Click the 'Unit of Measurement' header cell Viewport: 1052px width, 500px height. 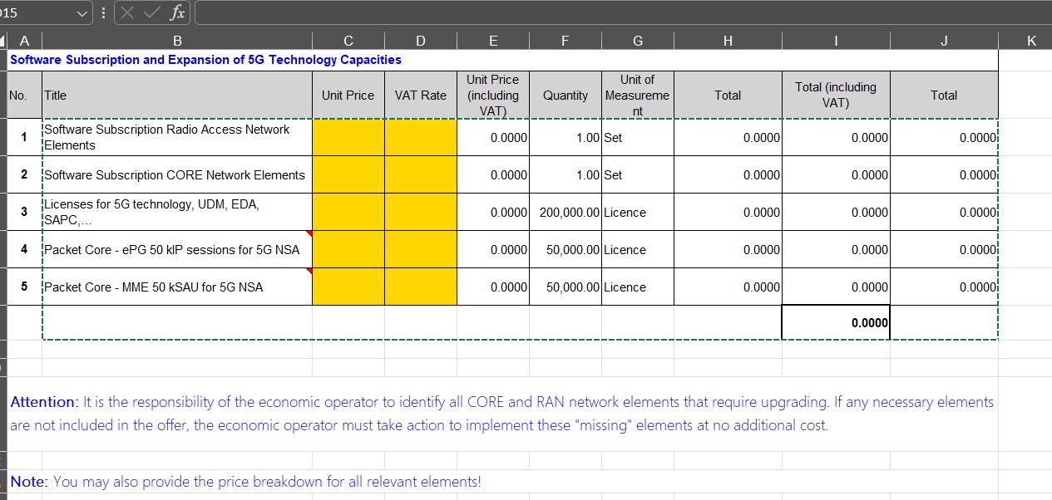[x=638, y=96]
